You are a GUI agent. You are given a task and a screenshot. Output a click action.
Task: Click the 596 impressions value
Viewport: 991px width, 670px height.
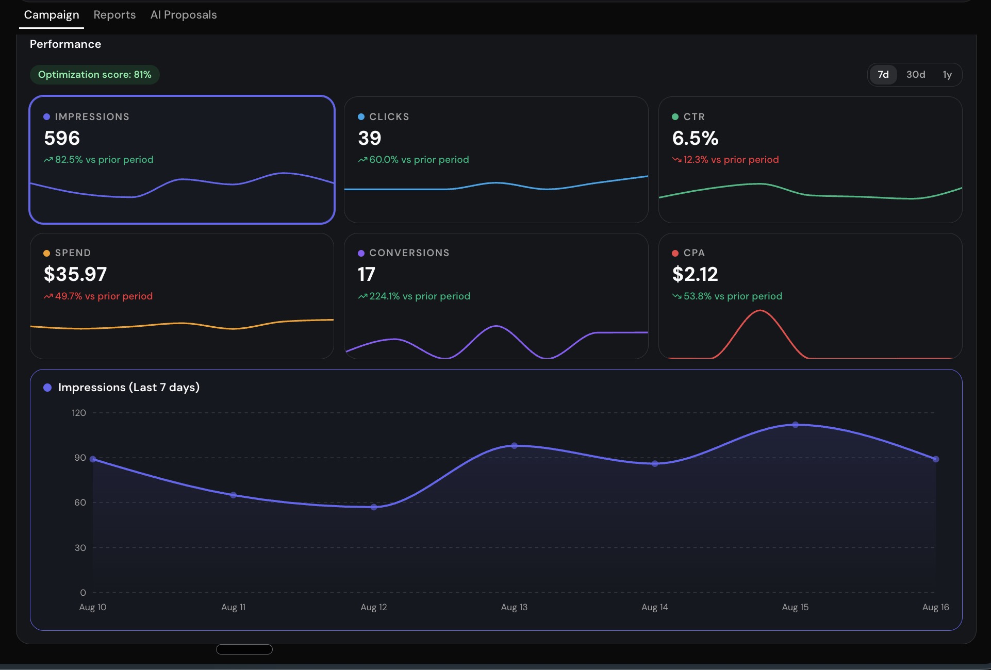(x=62, y=138)
